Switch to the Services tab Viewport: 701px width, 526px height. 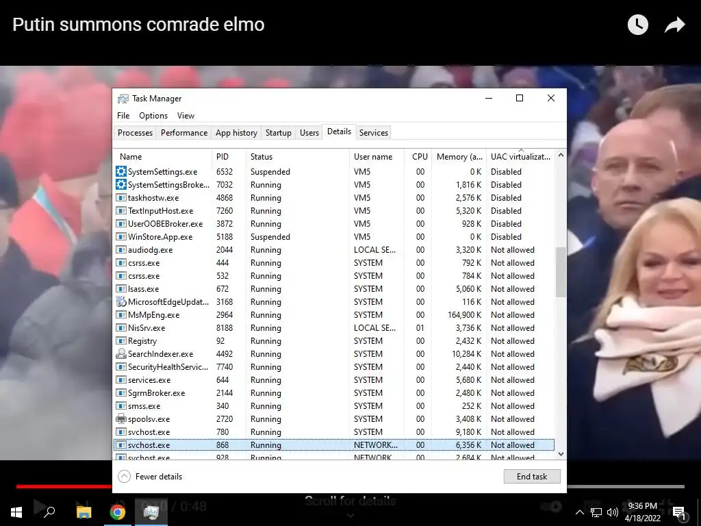374,133
